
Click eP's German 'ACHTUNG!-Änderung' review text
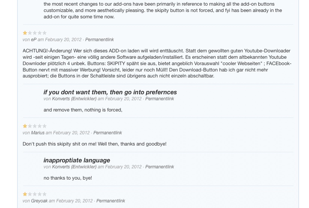pos(157,63)
